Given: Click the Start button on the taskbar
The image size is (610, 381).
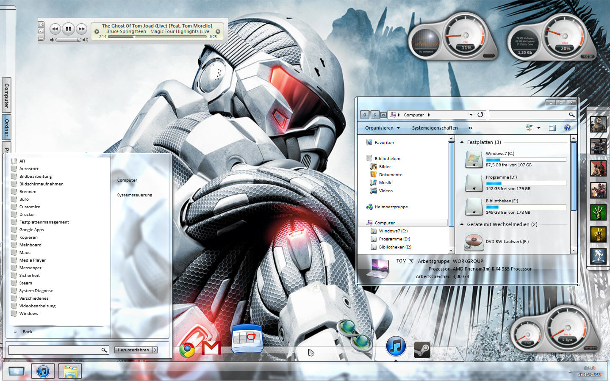Looking at the screenshot, I should 17,371.
